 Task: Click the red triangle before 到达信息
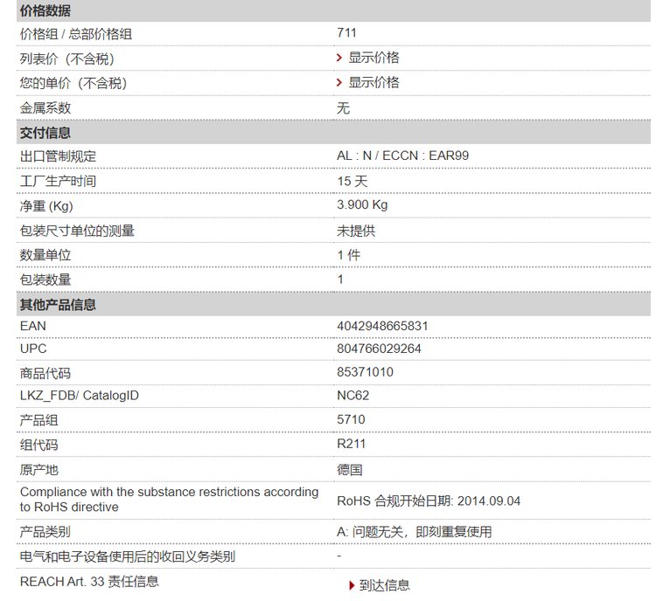tap(352, 585)
